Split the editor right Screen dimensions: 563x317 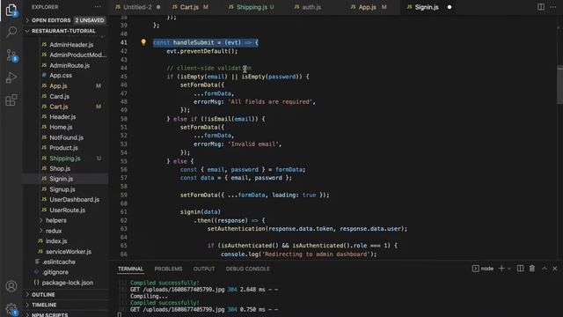541,7
